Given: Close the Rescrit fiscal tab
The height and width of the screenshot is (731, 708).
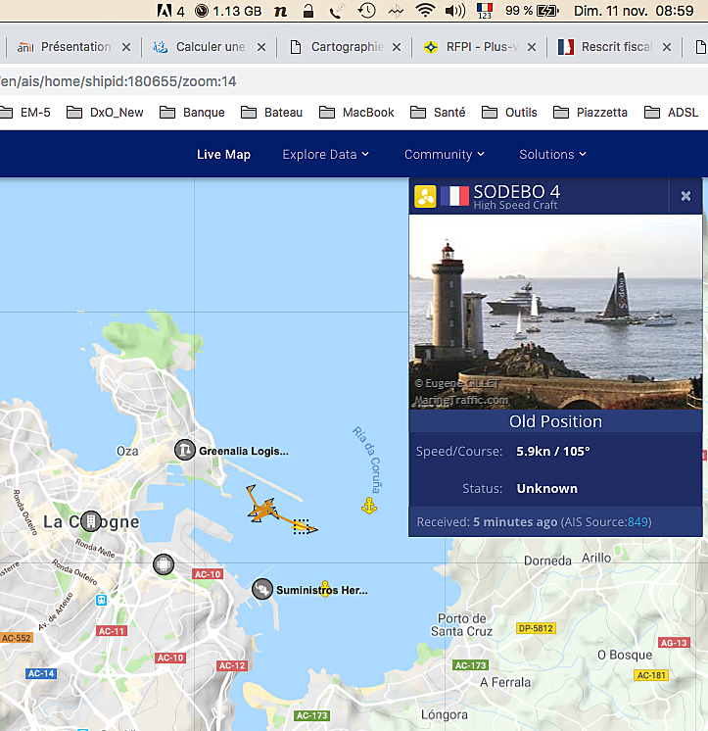Looking at the screenshot, I should (667, 47).
